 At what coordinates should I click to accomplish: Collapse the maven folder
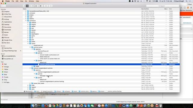pyautogui.click(x=28, y=43)
